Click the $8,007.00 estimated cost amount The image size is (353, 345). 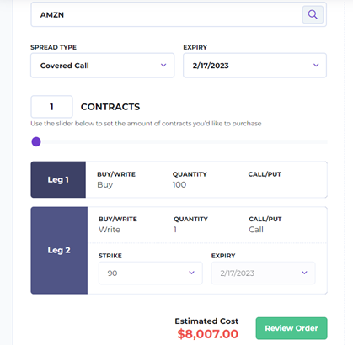click(208, 334)
